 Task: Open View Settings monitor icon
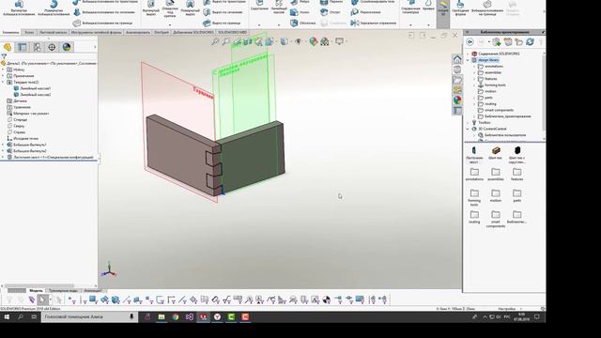tap(339, 41)
